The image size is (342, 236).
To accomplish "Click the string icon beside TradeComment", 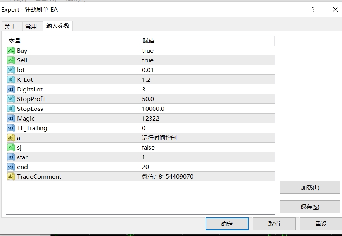I will point(11,176).
